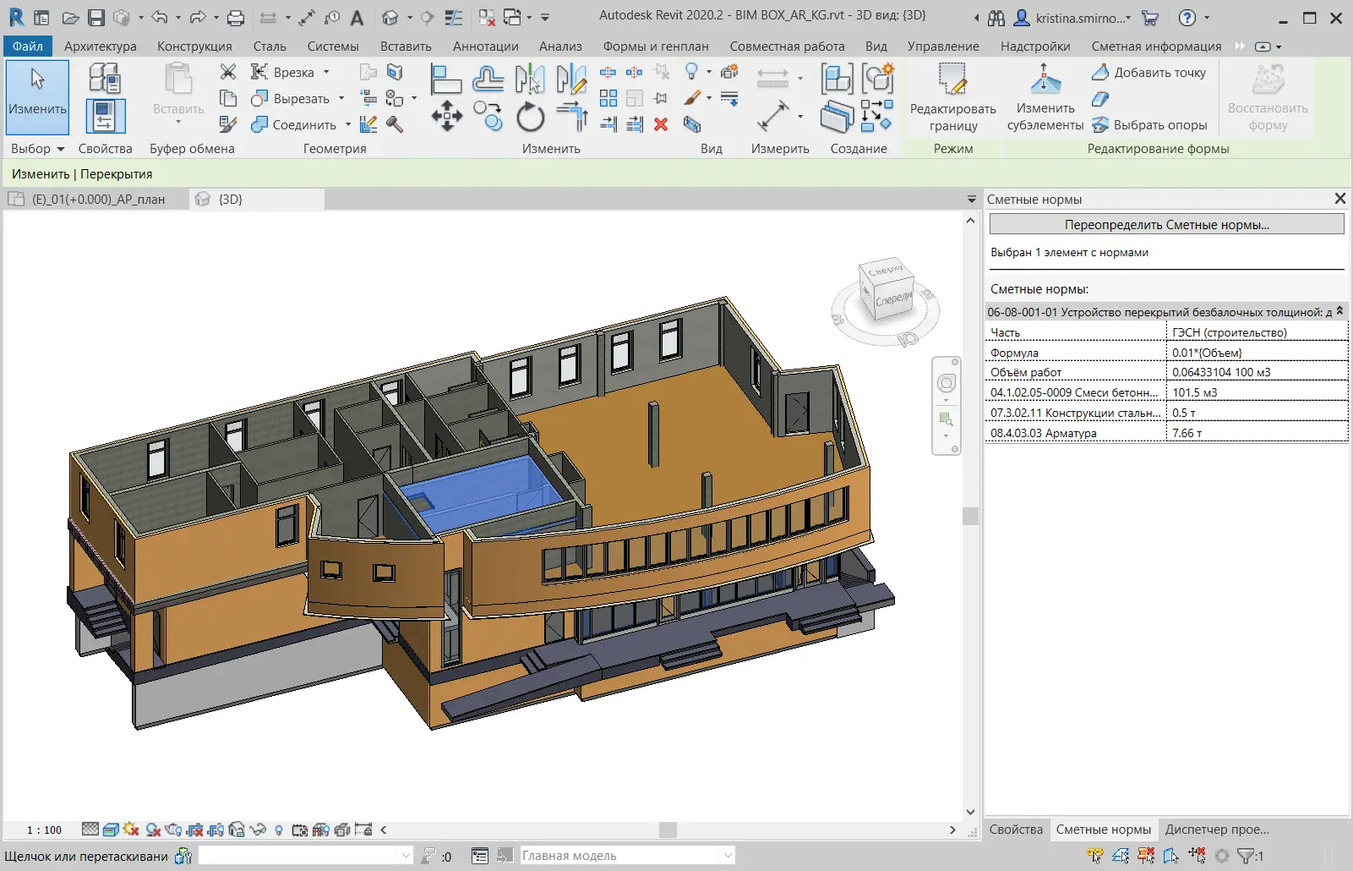Toggle the shadows icon in view control bar

click(153, 830)
